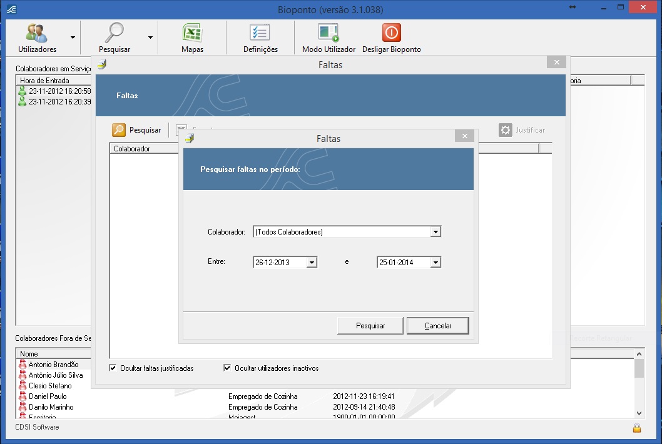
Task: Expand the Utilizadores dropdown arrow
Action: (73, 38)
